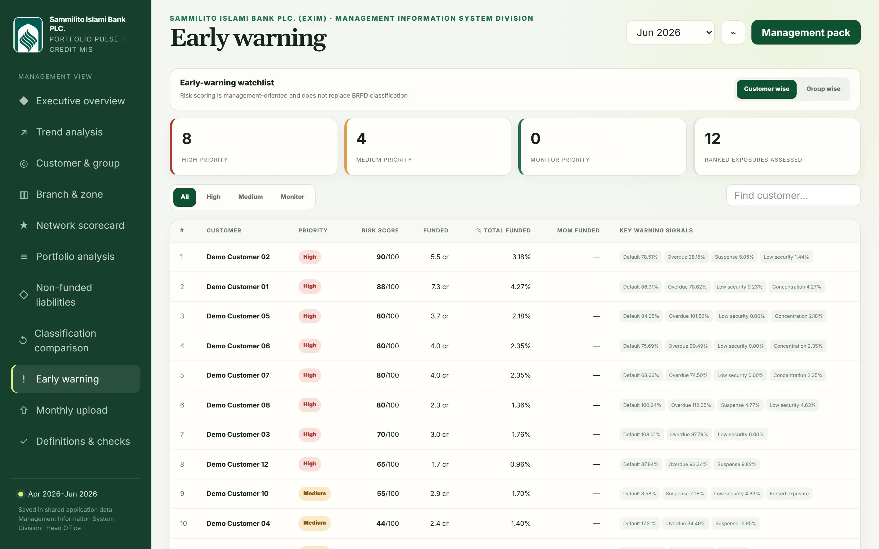Select Early warning exclamation icon in sidebar
This screenshot has width=879, height=549.
[24, 379]
